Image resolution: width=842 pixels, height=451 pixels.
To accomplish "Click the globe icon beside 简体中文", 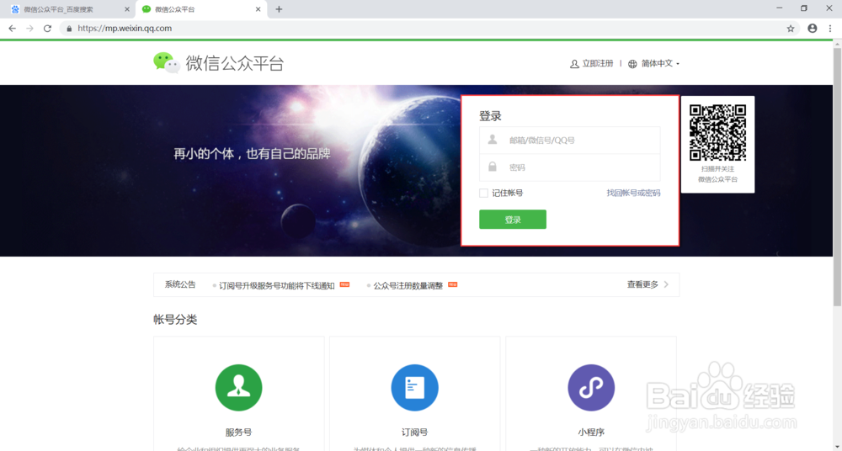I will (x=632, y=64).
